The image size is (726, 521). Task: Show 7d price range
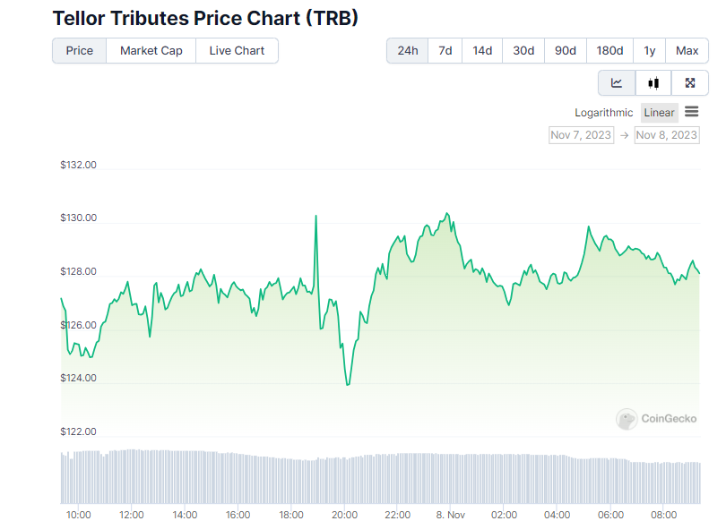click(x=445, y=51)
